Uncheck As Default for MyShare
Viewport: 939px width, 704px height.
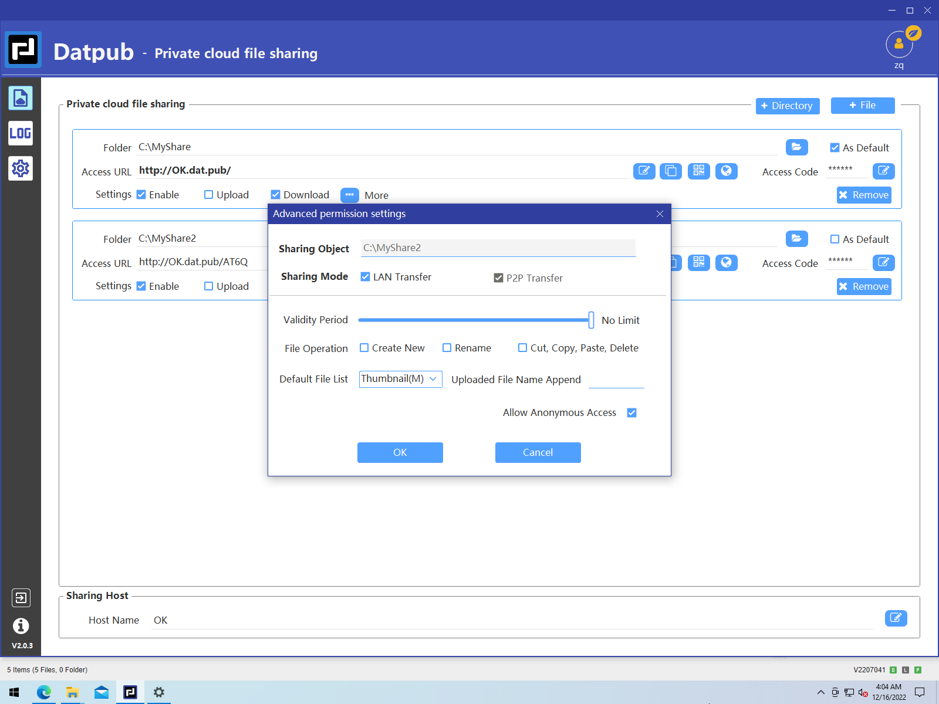(x=835, y=148)
